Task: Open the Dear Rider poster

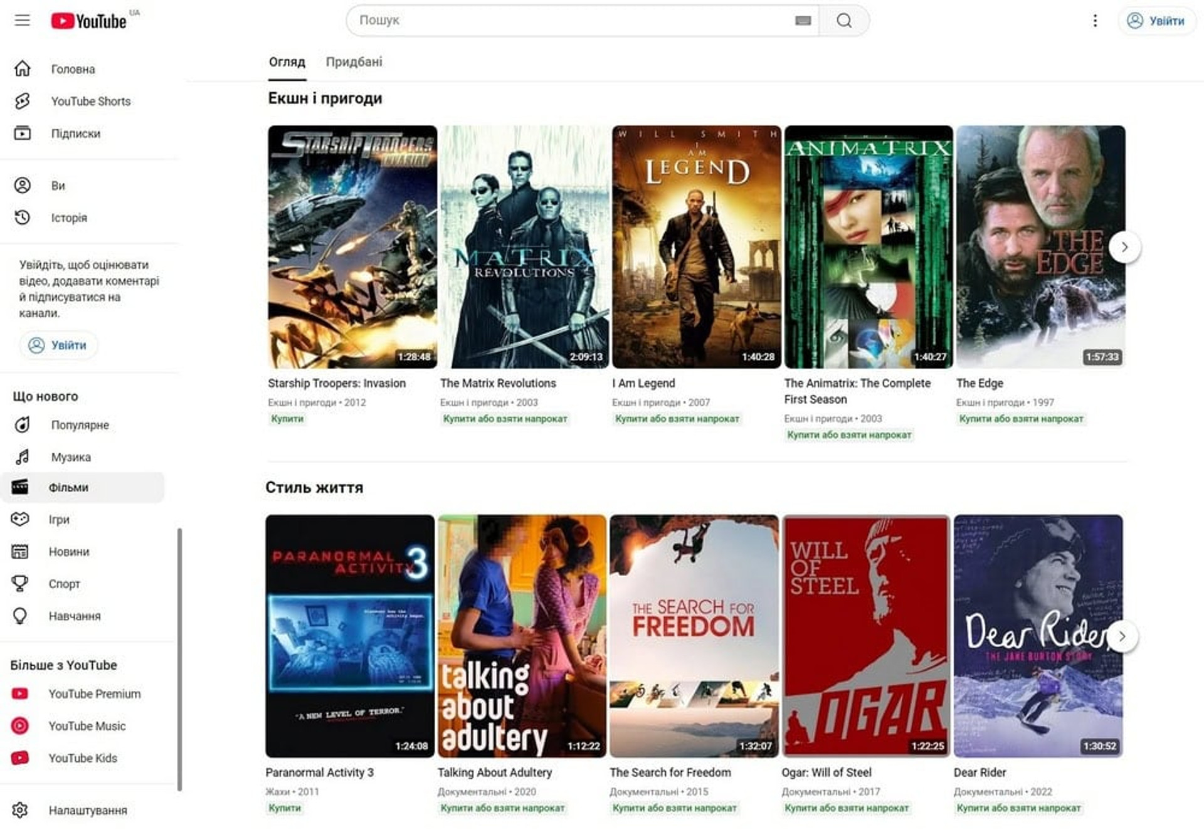Action: (x=1038, y=636)
